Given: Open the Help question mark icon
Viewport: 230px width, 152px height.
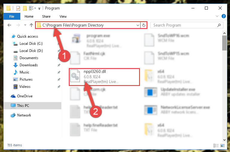Looking at the screenshot, I should point(223,16).
